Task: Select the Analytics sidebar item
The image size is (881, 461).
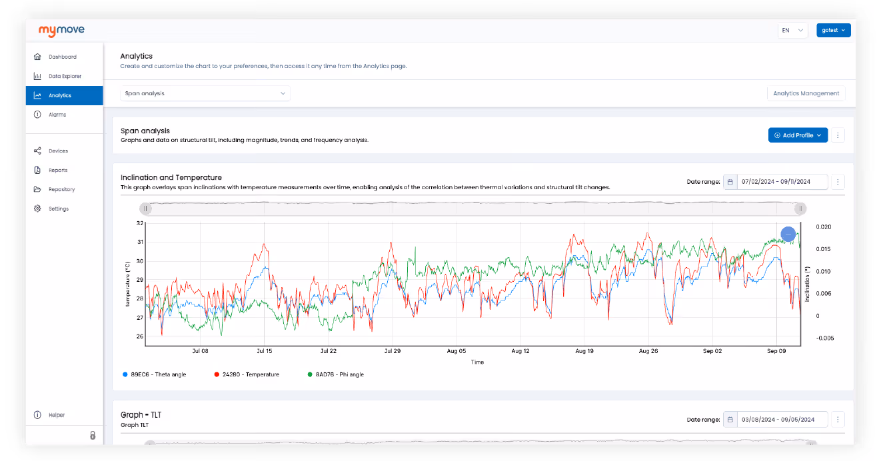Action: point(65,95)
